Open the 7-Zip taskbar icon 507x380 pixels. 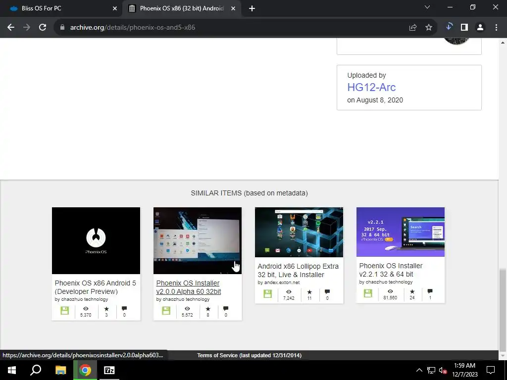(109, 370)
